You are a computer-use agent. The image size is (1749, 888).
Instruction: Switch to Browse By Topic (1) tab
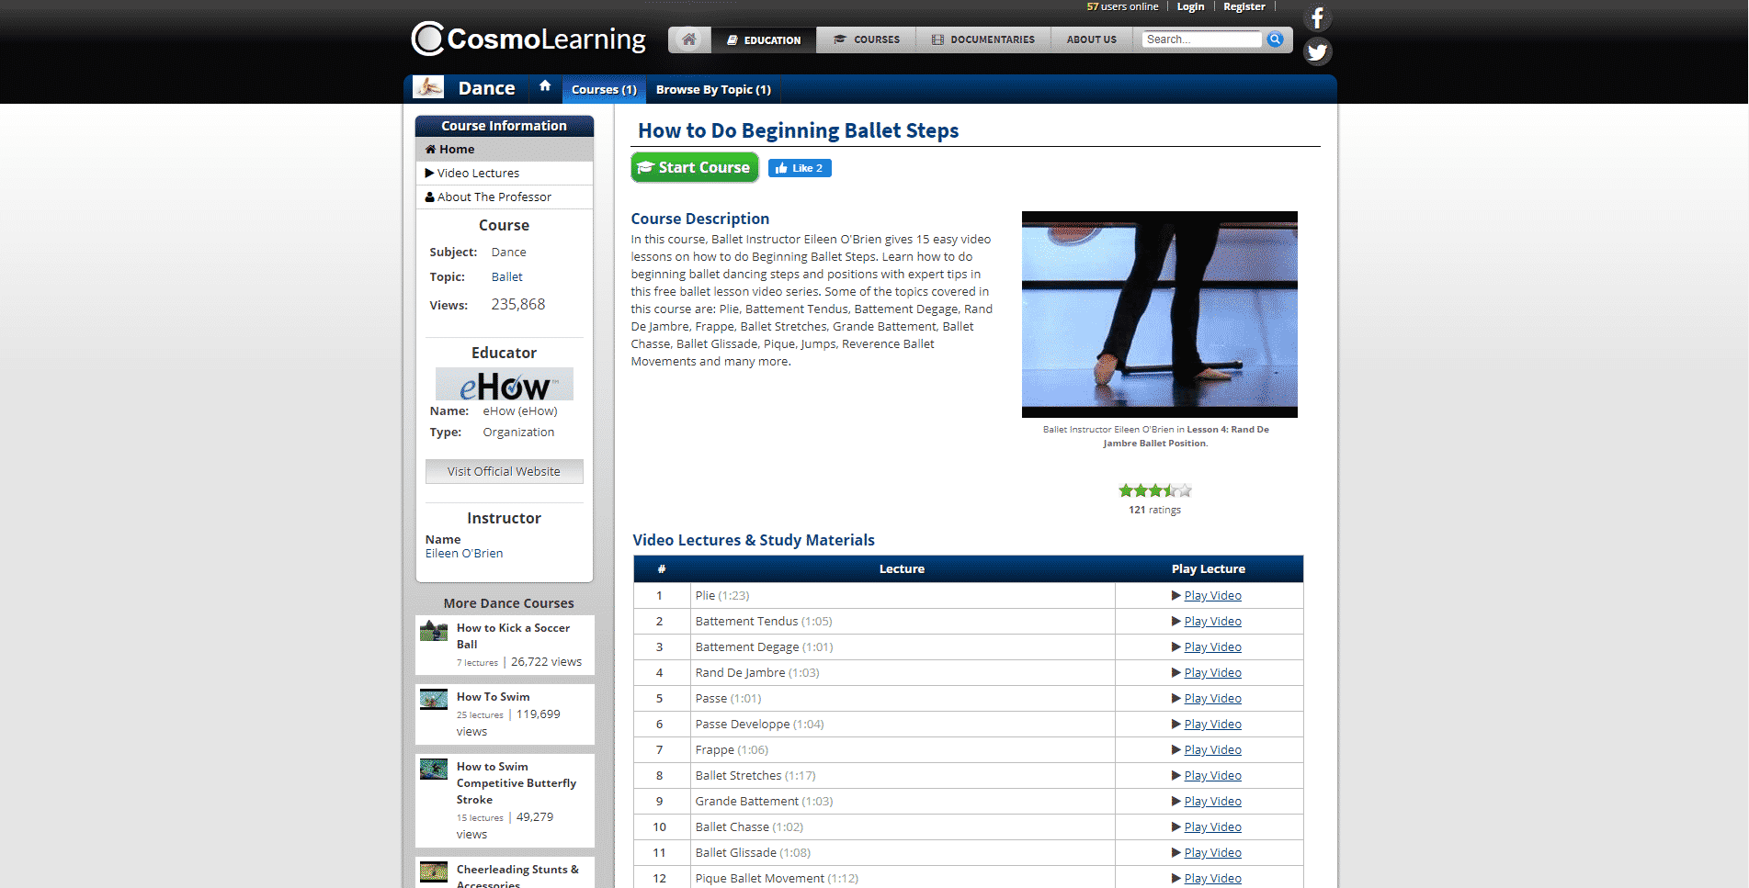coord(713,90)
